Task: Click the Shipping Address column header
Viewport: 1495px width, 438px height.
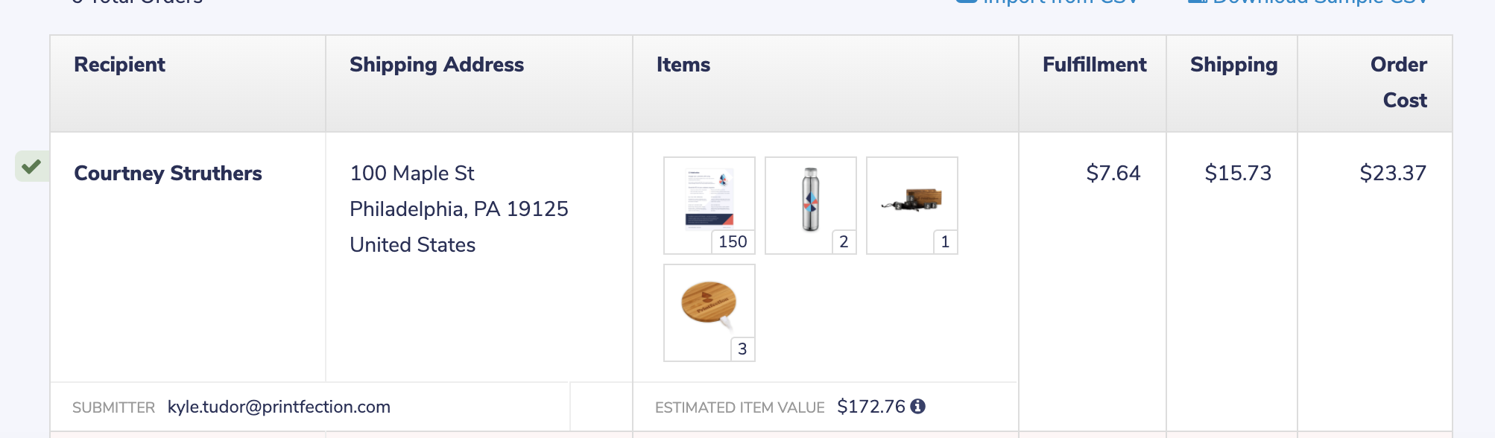Action: pos(437,65)
